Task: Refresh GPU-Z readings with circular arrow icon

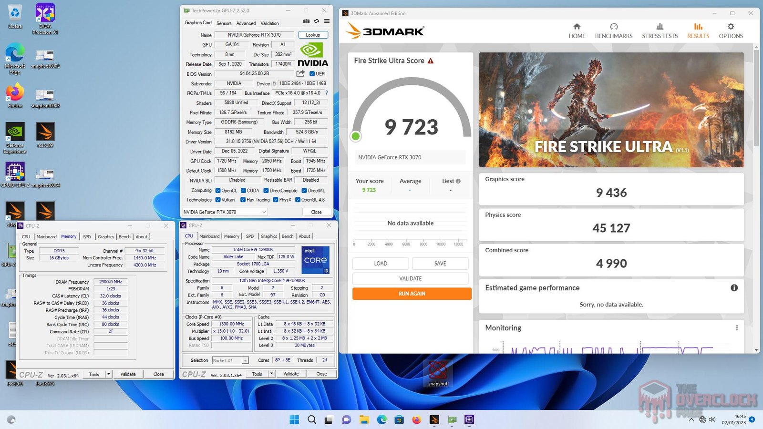Action: pos(316,21)
